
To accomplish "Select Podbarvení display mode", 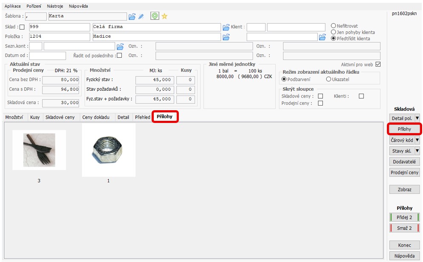I will [284, 79].
